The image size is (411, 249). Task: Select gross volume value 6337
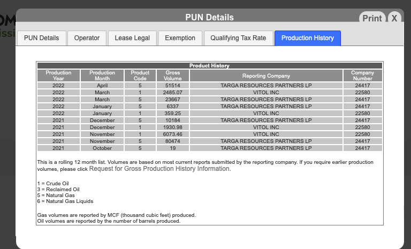pos(173,106)
